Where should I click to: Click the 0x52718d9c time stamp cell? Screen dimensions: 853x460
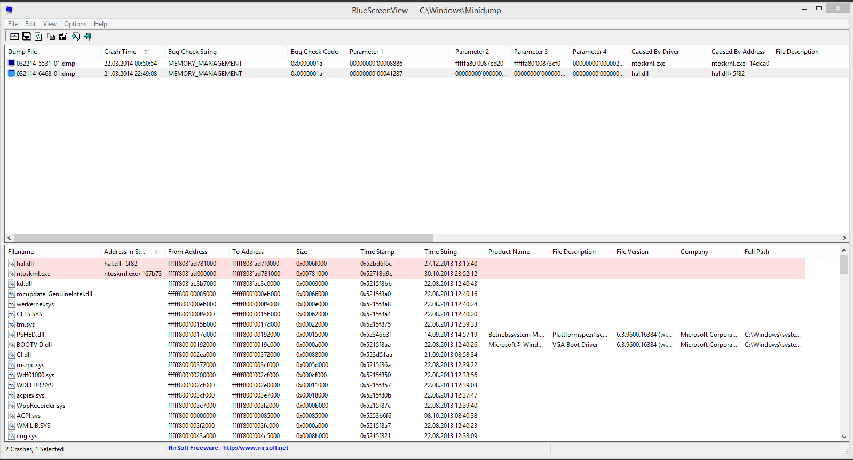[x=376, y=274]
